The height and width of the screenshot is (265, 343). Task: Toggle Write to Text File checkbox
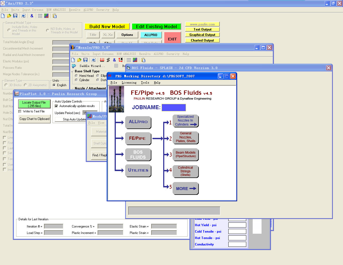pyautogui.click(x=20, y=111)
